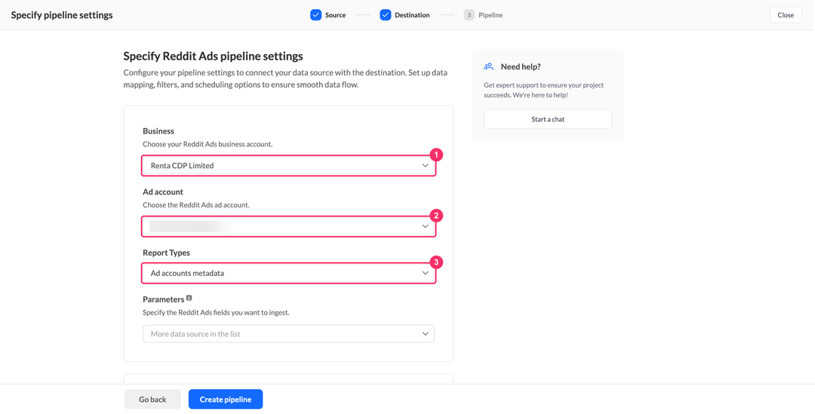Open the Report Types dropdown
The height and width of the screenshot is (414, 815).
pos(288,273)
